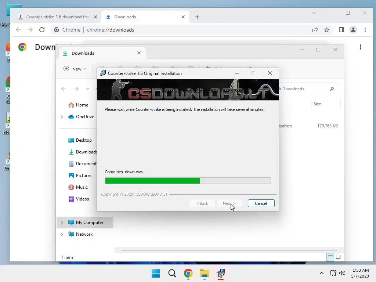Click the Chrome logo on Downloads page

pyautogui.click(x=22, y=47)
